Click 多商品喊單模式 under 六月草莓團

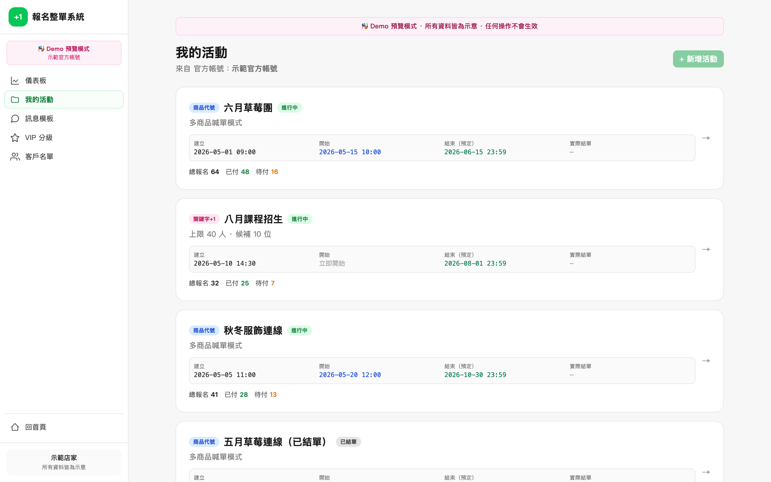pos(216,123)
